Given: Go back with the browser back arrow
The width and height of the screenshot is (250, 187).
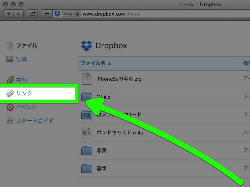Looking at the screenshot, I should [x=9, y=14].
